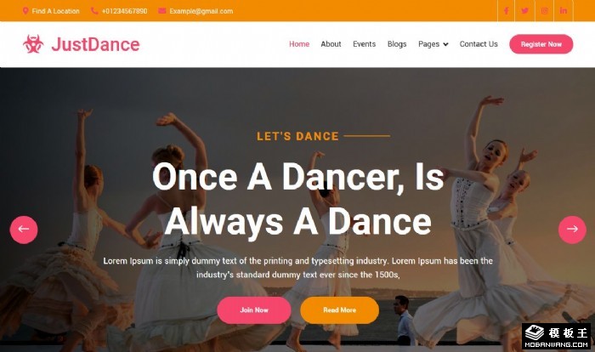Open the Facebook social icon
Screen dimensions: 595x352
click(507, 11)
